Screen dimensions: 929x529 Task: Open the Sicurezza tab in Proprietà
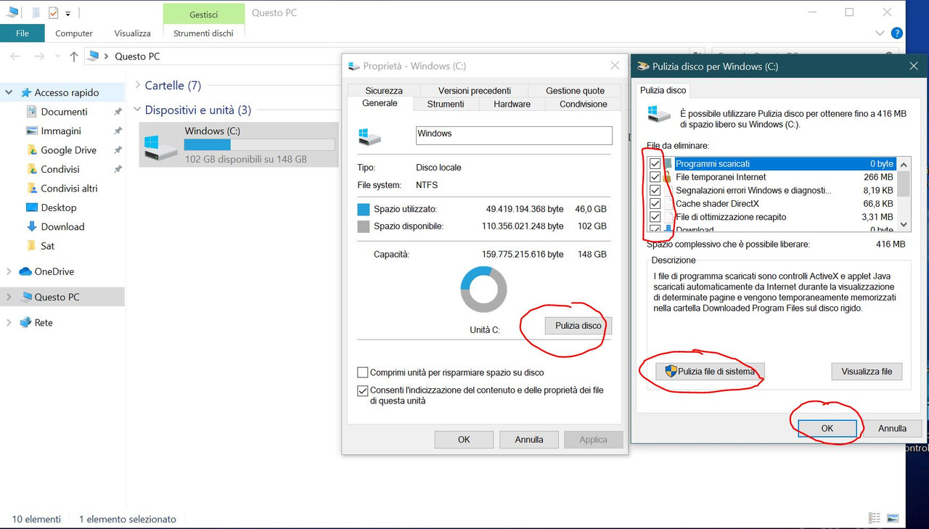click(x=384, y=91)
